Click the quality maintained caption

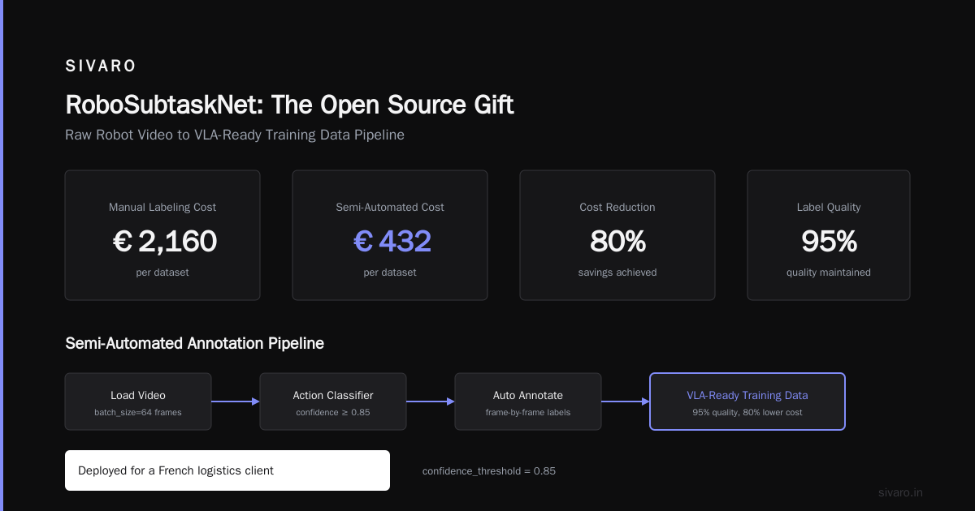pos(829,273)
